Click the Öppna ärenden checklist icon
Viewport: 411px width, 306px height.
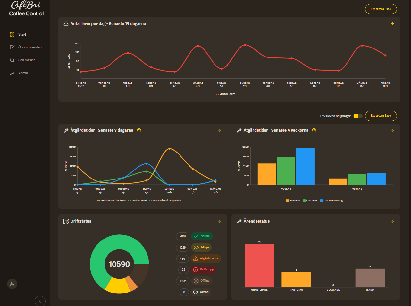pyautogui.click(x=12, y=47)
